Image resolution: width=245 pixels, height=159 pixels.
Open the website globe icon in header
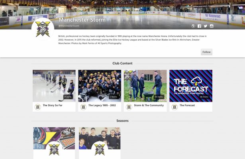193,26
